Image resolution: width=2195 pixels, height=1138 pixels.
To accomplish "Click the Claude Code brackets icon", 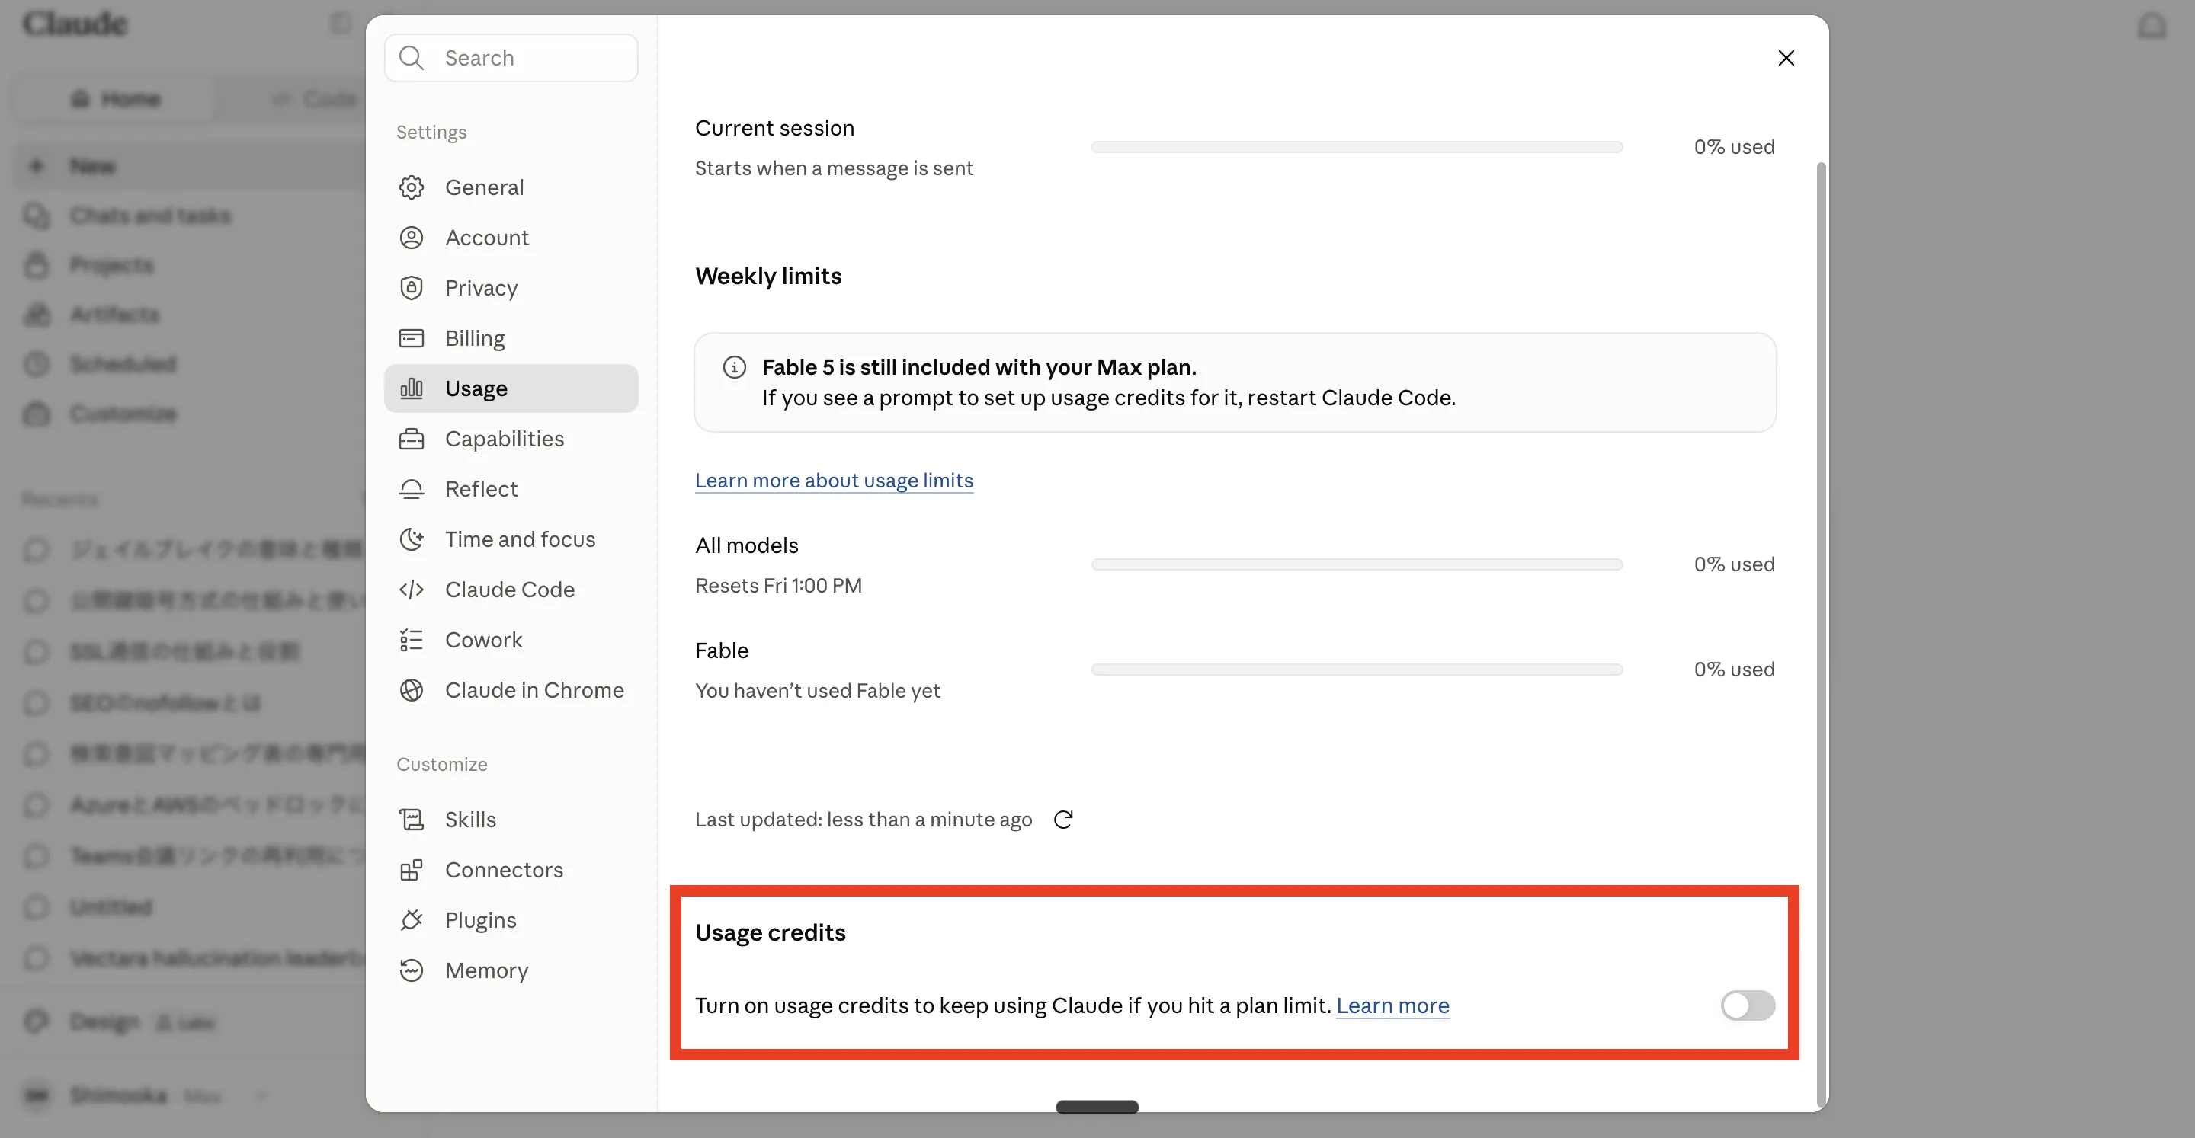I will click(412, 590).
